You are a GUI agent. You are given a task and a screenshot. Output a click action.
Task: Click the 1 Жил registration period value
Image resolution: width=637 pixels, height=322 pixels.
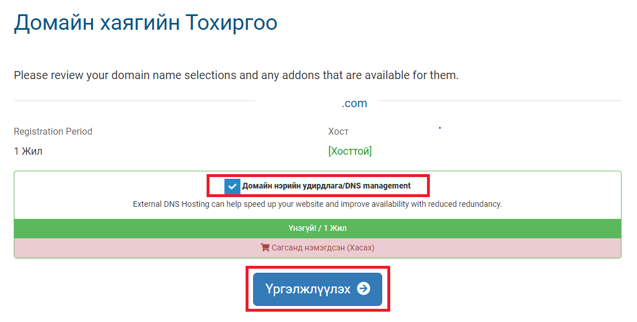(x=28, y=151)
